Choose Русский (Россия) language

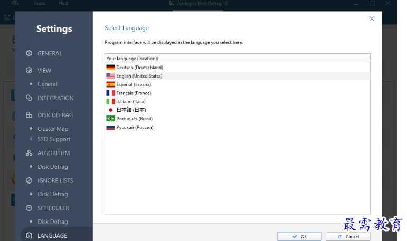237,127
